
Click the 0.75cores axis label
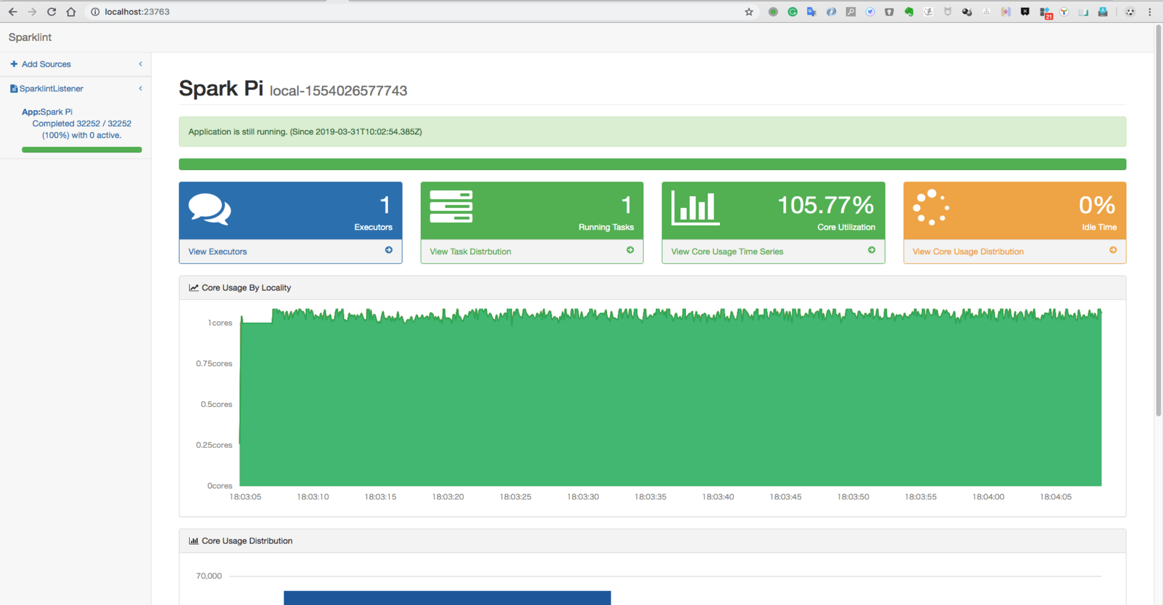click(x=214, y=363)
